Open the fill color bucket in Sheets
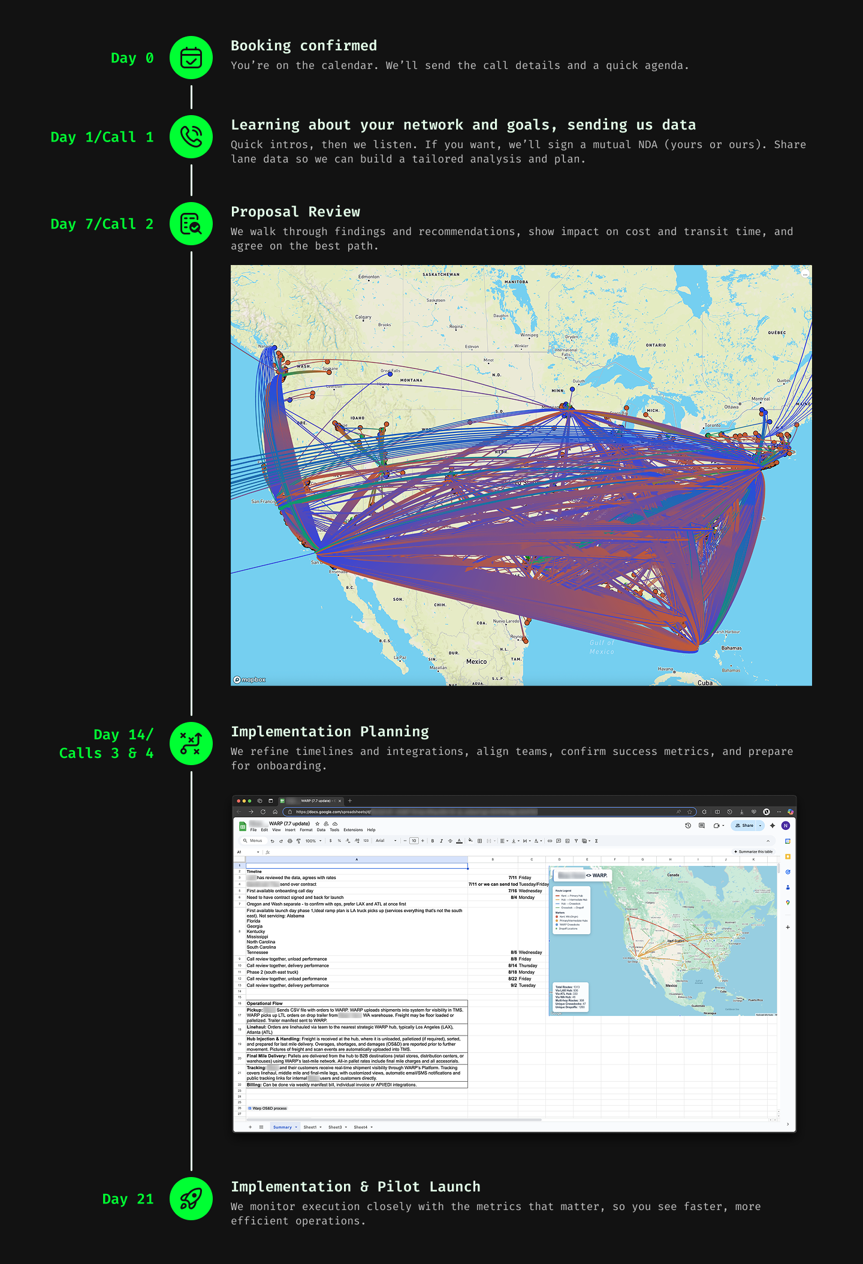 470,841
